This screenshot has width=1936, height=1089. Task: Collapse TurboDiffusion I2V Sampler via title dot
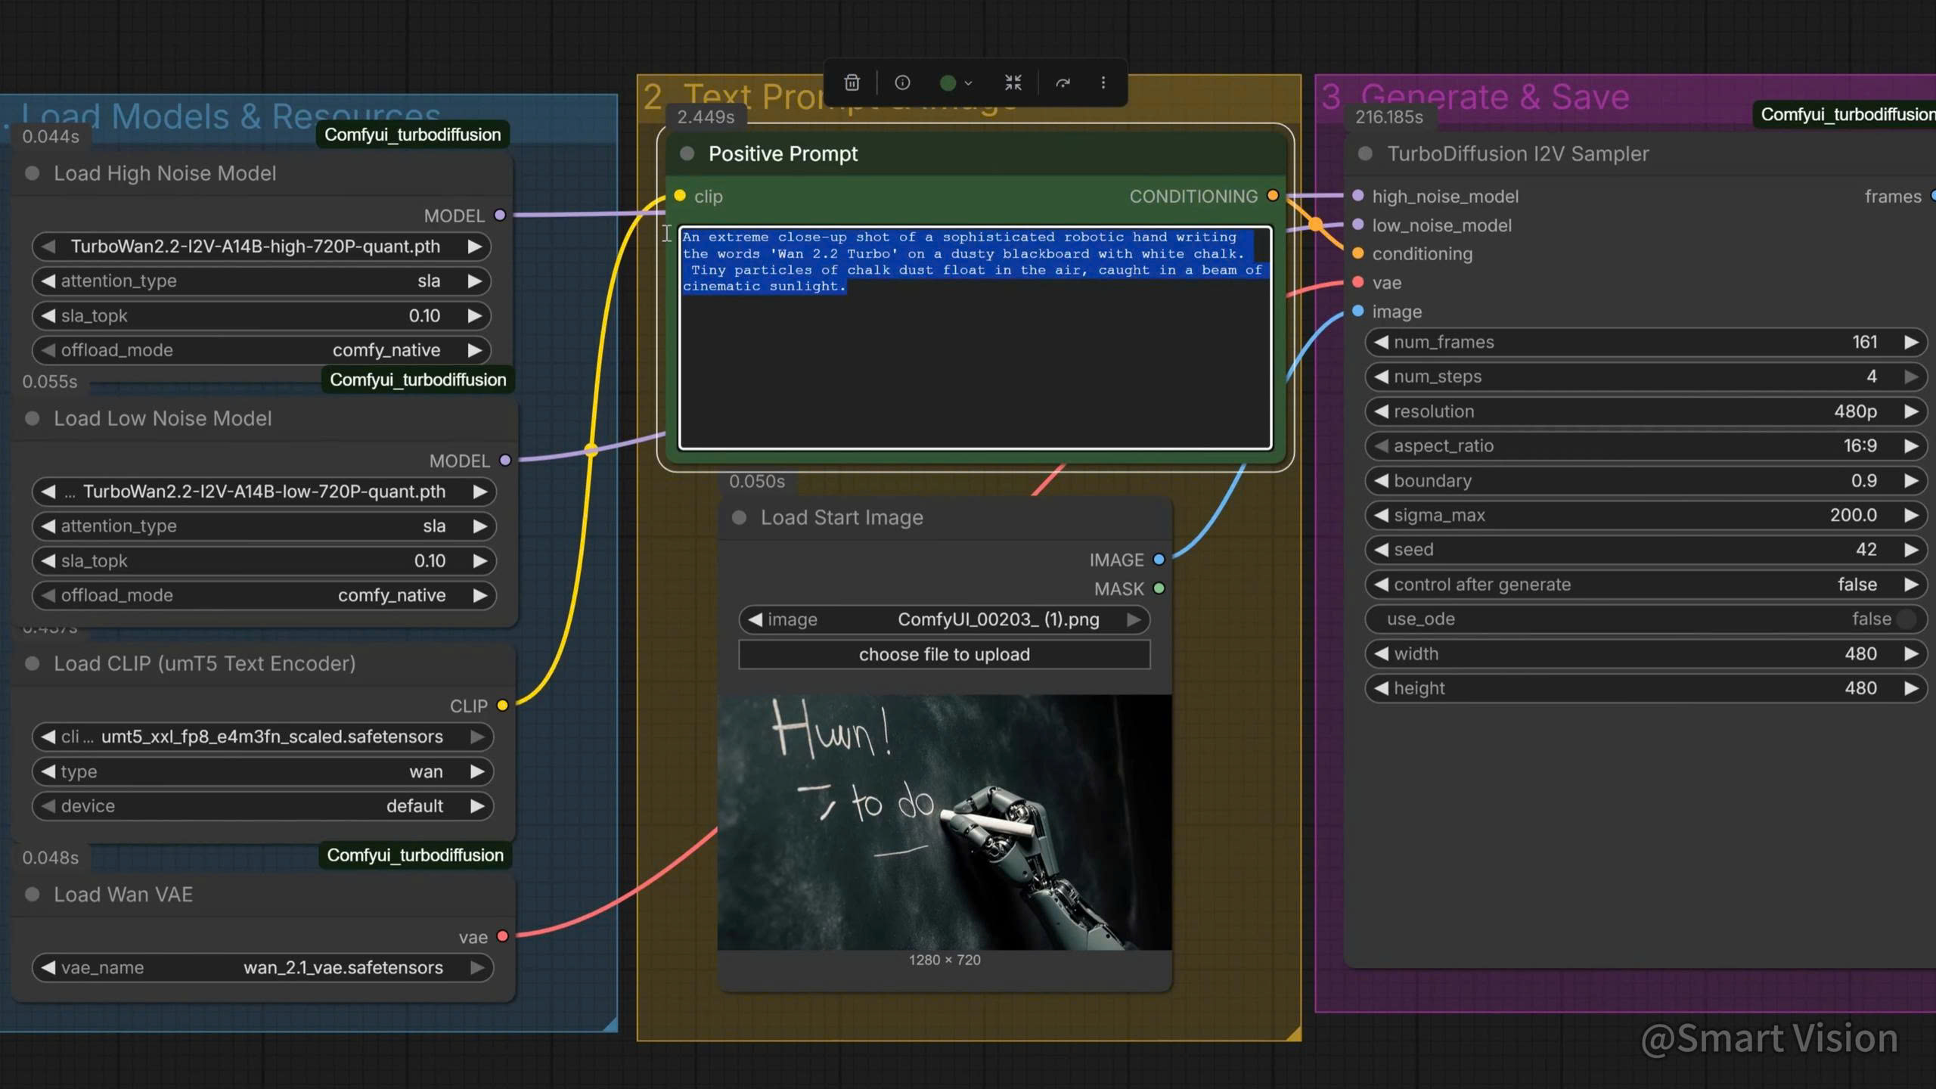click(1365, 154)
